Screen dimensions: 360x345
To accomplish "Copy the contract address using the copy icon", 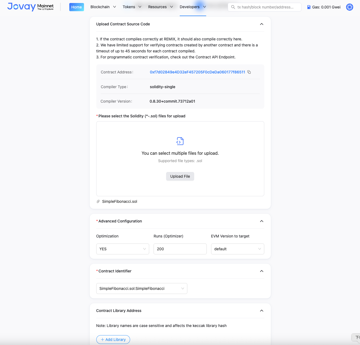I will [x=249, y=72].
